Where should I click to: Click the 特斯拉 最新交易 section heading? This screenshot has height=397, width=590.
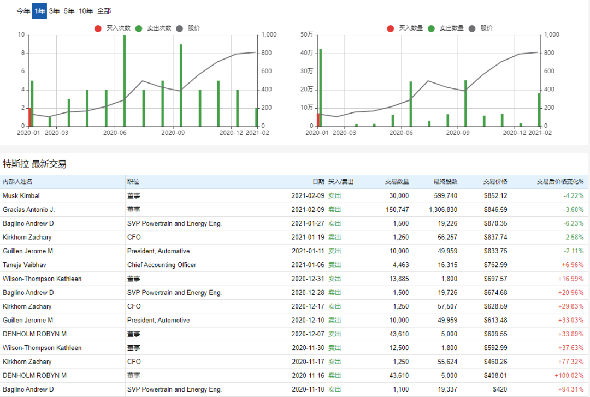click(34, 164)
